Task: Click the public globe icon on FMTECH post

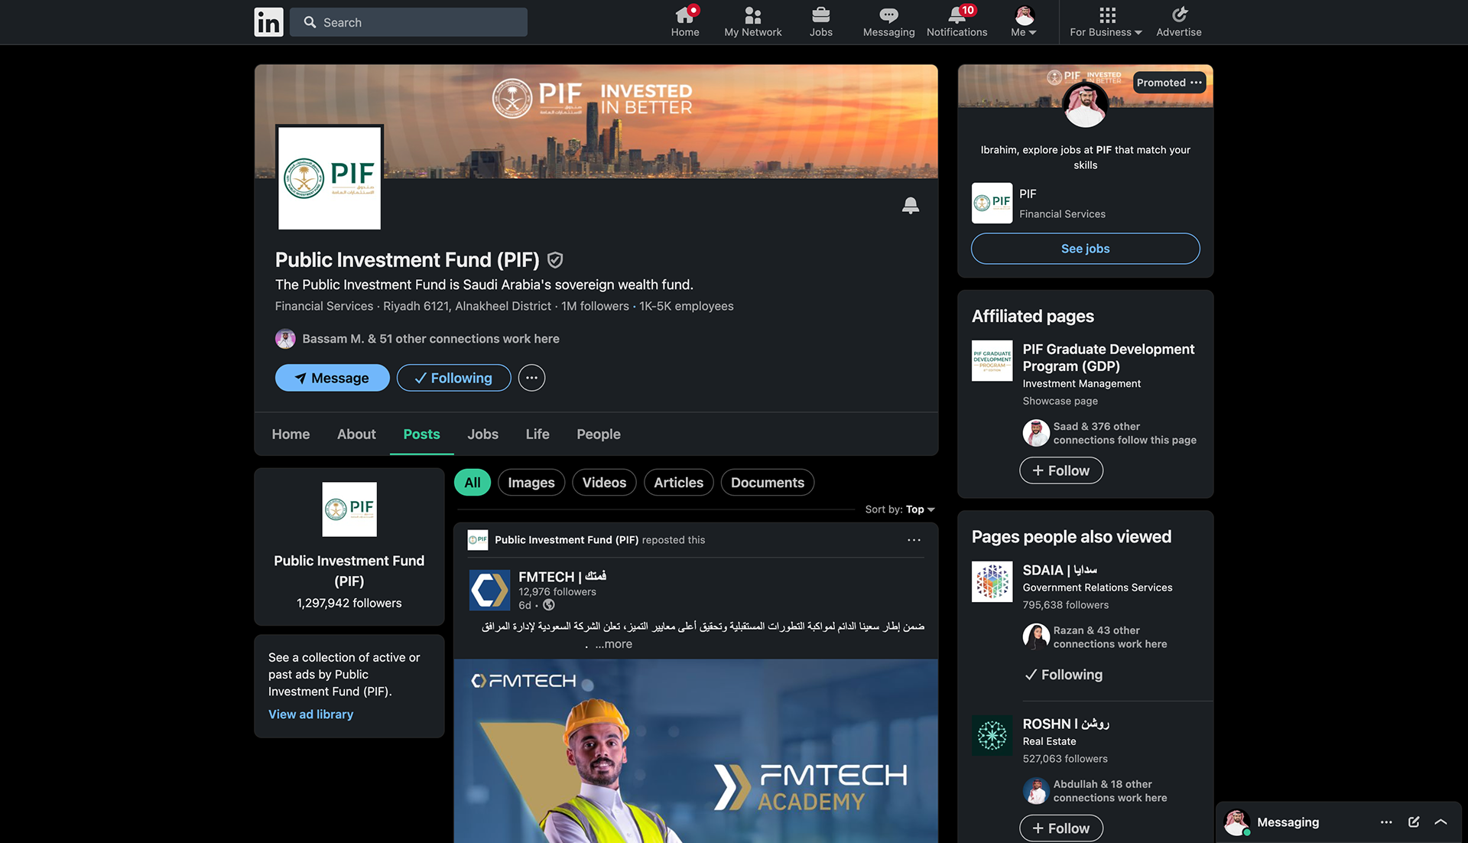Action: coord(548,605)
